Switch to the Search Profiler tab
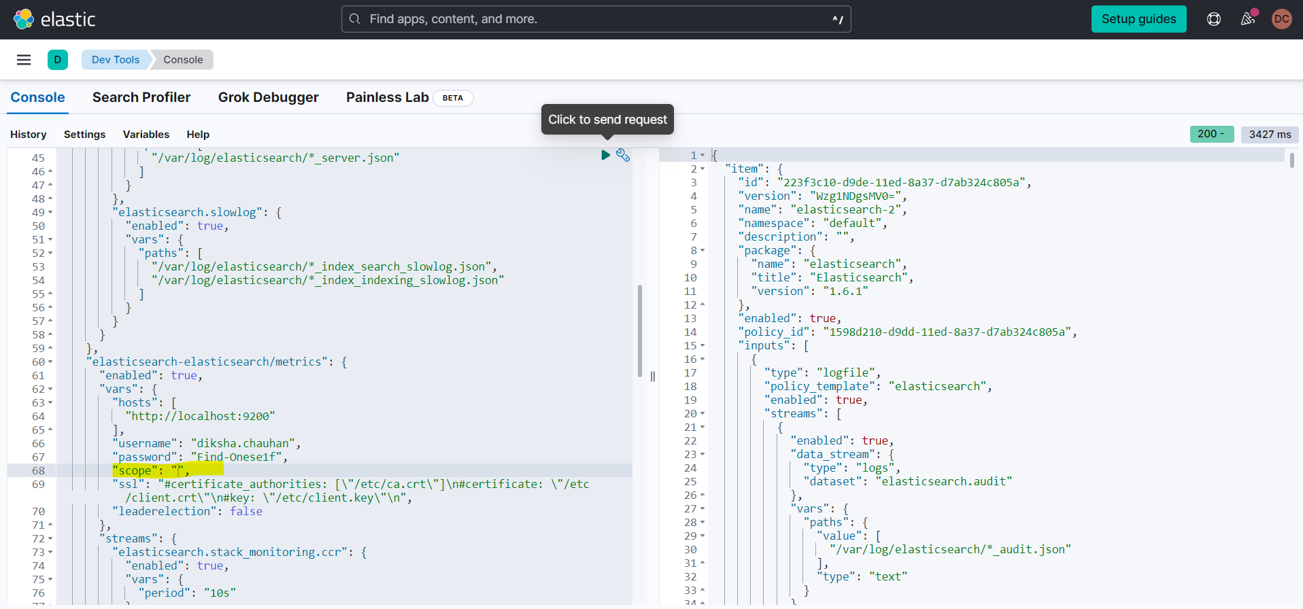This screenshot has width=1303, height=609. click(141, 97)
